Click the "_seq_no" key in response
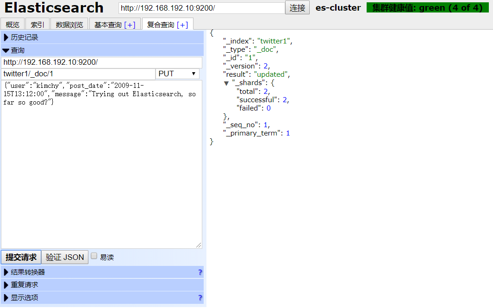The width and height of the screenshot is (493, 308). (x=241, y=125)
